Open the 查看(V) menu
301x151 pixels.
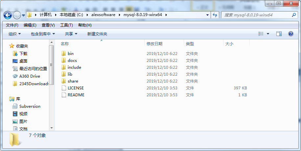click(48, 25)
